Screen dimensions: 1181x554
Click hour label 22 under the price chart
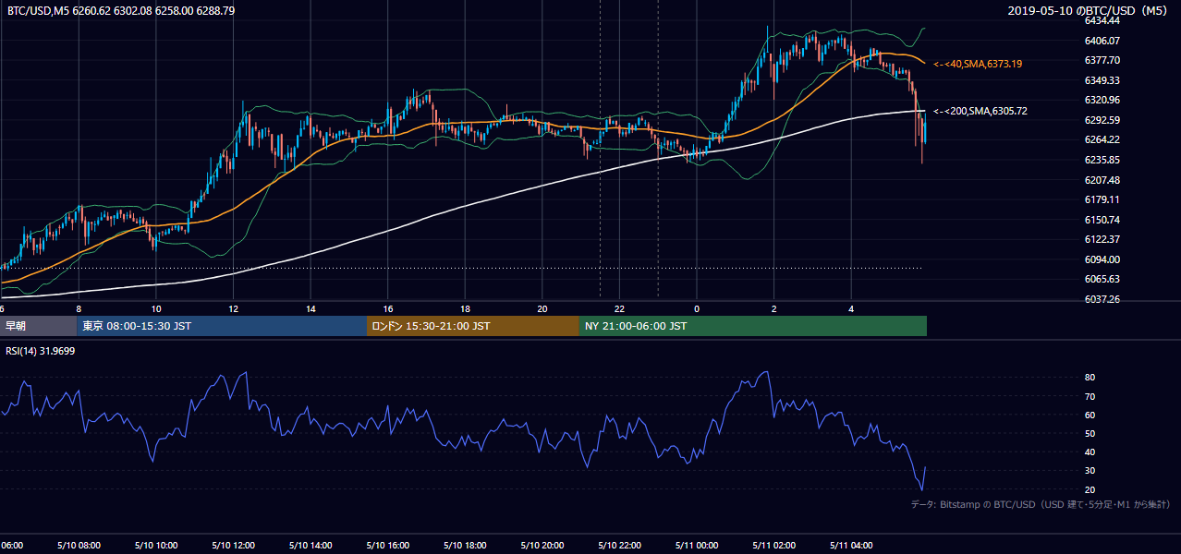pyautogui.click(x=620, y=308)
